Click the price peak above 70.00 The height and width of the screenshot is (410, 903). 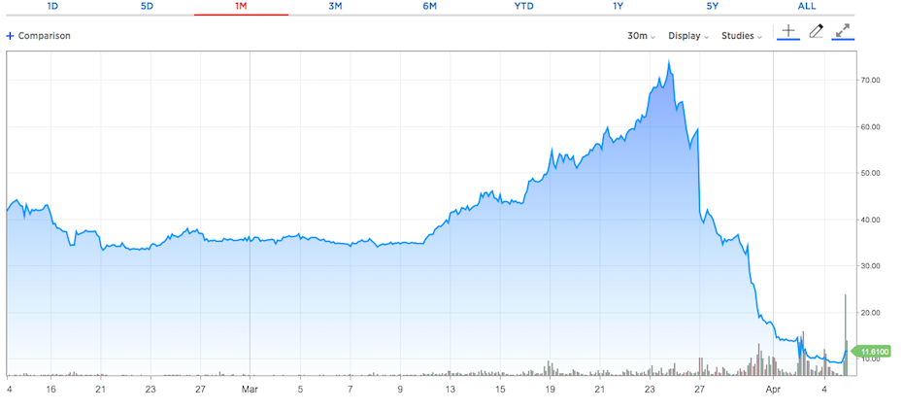click(669, 61)
